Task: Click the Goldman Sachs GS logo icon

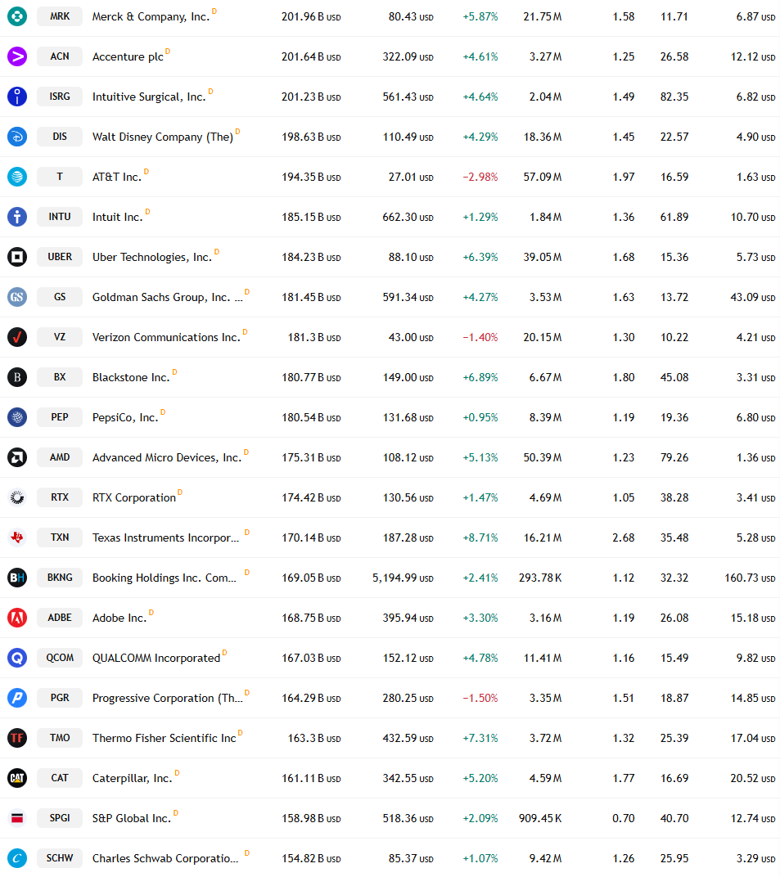Action: 17,297
